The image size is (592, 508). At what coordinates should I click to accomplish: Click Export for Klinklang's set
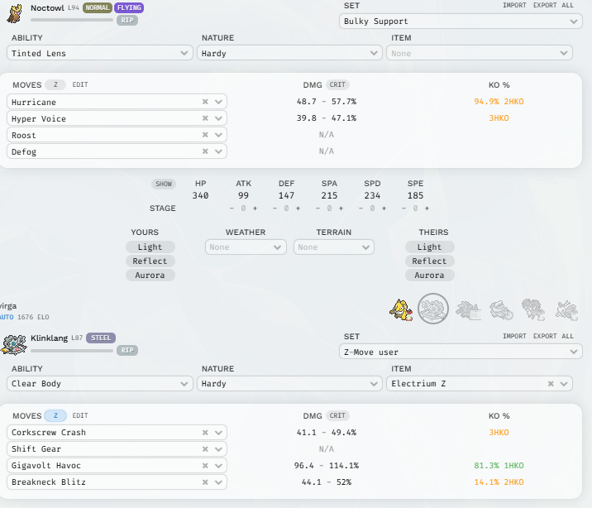click(x=544, y=337)
